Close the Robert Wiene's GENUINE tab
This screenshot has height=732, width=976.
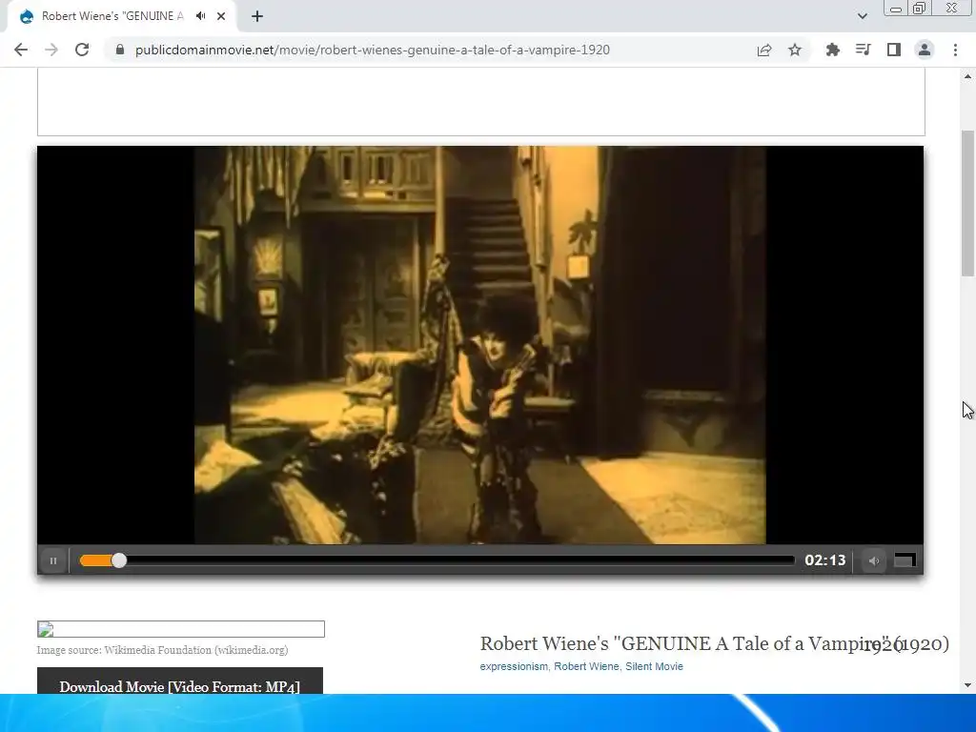pyautogui.click(x=221, y=16)
